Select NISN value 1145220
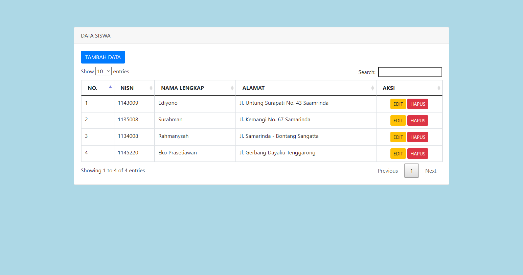Image resolution: width=523 pixels, height=275 pixels. point(128,153)
